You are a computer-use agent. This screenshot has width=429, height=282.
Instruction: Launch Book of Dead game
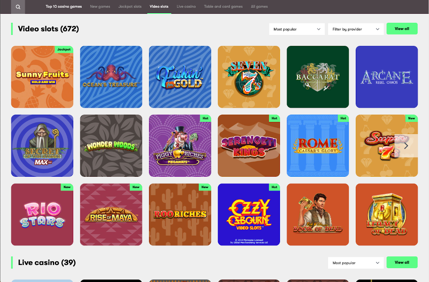click(317, 215)
